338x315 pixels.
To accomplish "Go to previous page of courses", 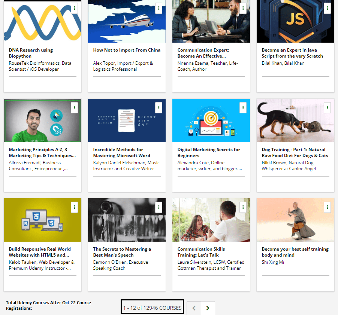I will [194, 308].
